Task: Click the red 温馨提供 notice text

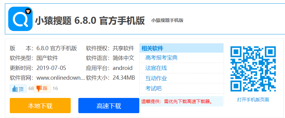Action: pos(177,101)
